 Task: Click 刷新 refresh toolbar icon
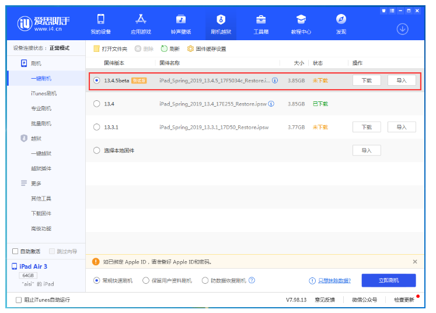[x=164, y=49]
